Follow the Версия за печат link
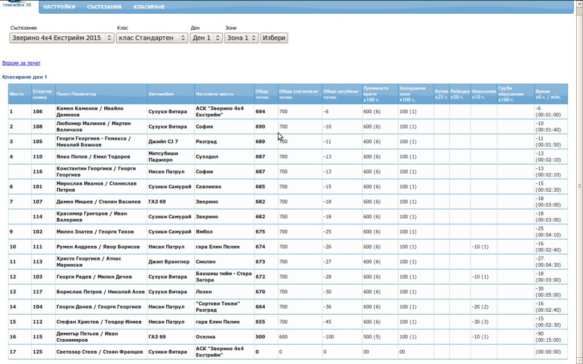The image size is (583, 364). tap(21, 63)
